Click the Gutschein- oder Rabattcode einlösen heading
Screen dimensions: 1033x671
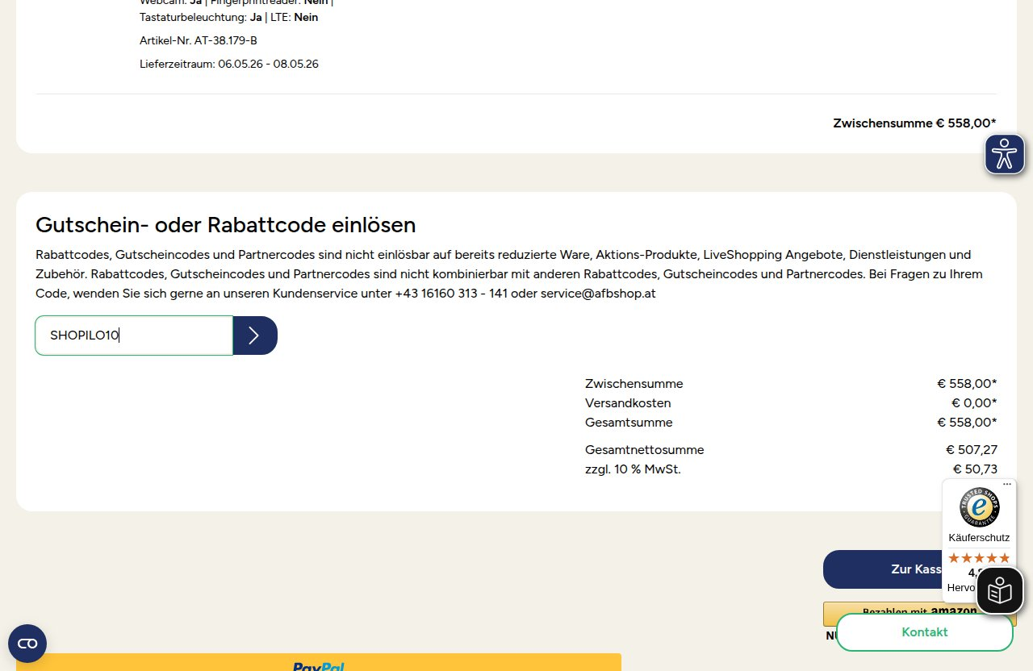(226, 224)
